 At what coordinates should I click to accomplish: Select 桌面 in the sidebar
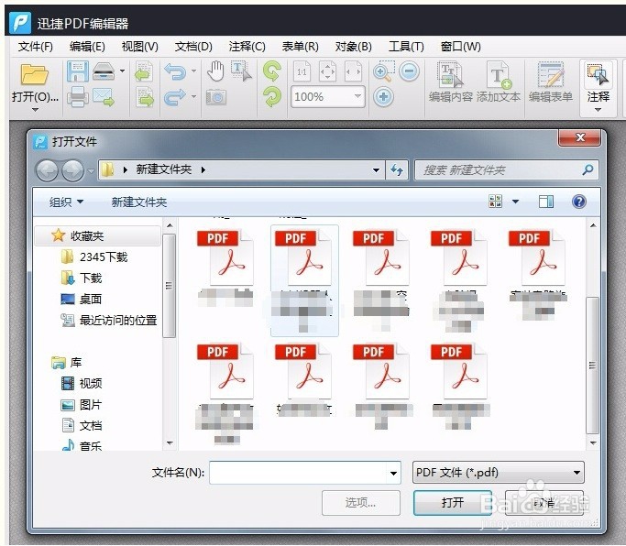pos(82,299)
